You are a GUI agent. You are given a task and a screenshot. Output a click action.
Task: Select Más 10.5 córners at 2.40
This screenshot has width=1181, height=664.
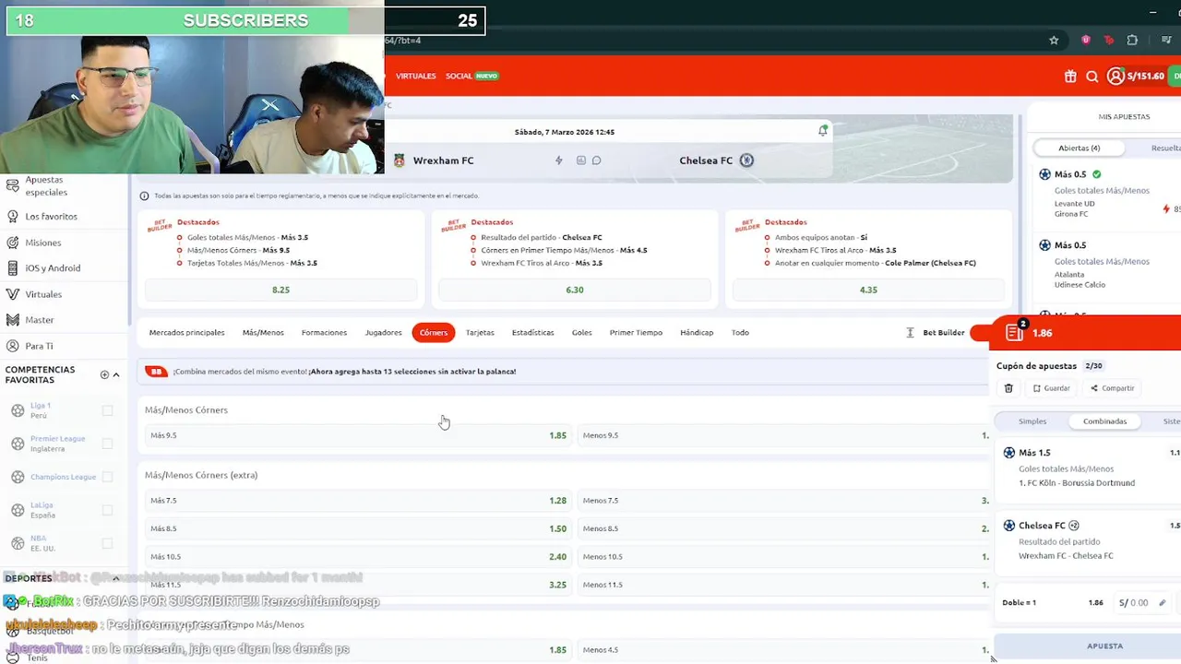[x=358, y=557]
